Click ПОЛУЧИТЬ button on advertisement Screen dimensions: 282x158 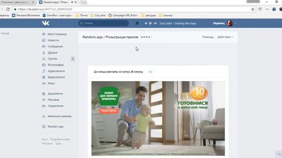(x=109, y=111)
